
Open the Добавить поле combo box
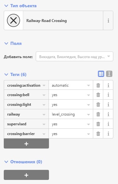74,57
